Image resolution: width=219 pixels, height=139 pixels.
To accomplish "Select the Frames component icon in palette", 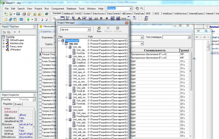I will [62, 18].
